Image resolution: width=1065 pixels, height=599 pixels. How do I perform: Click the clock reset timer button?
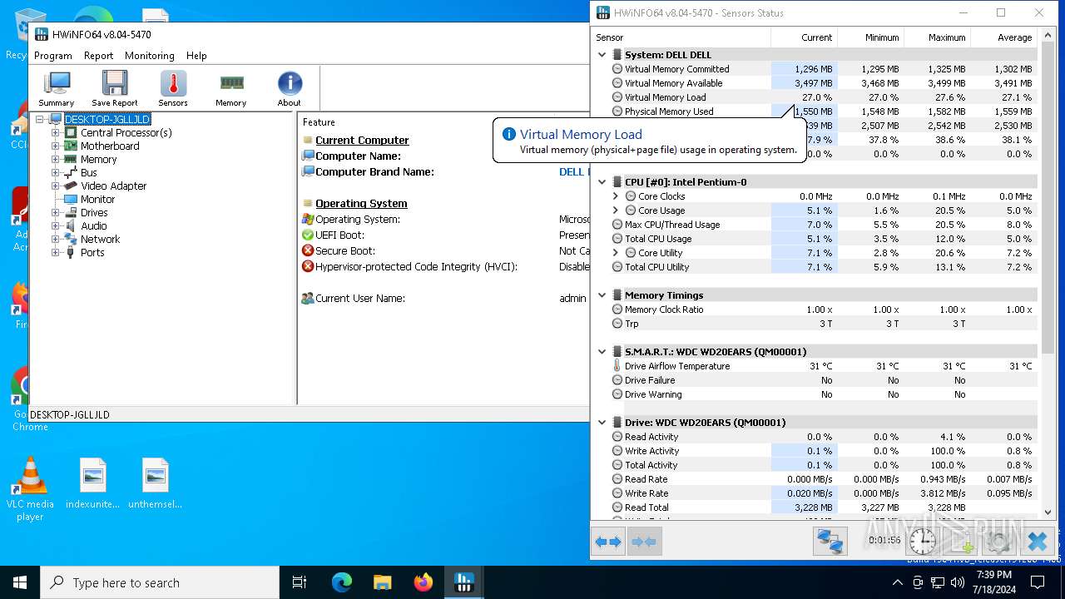923,542
